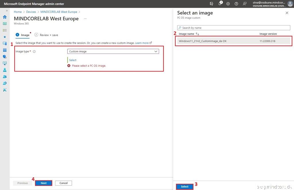Click the Next button
The image size is (294, 190).
pyautogui.click(x=44, y=183)
